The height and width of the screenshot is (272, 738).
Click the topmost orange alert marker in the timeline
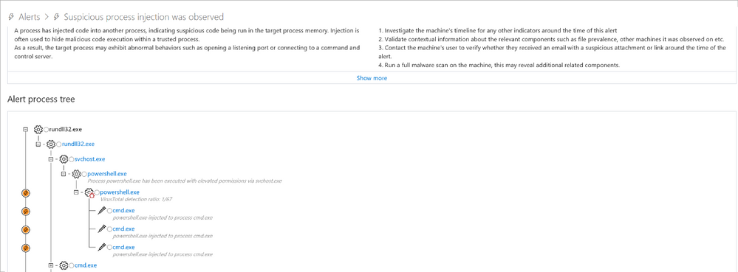pyautogui.click(x=26, y=193)
